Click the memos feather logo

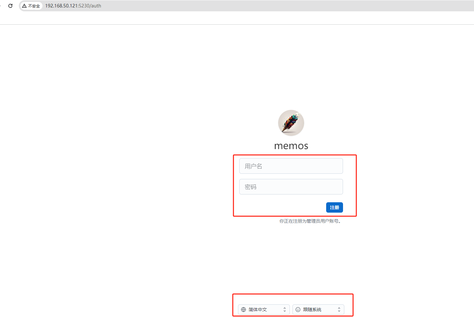click(291, 123)
